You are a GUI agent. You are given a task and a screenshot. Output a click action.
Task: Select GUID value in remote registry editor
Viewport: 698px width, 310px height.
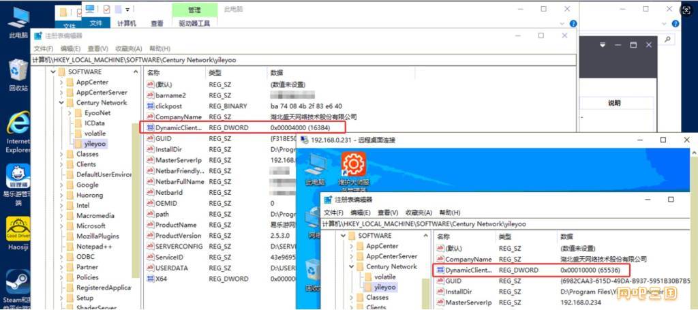[x=449, y=281]
